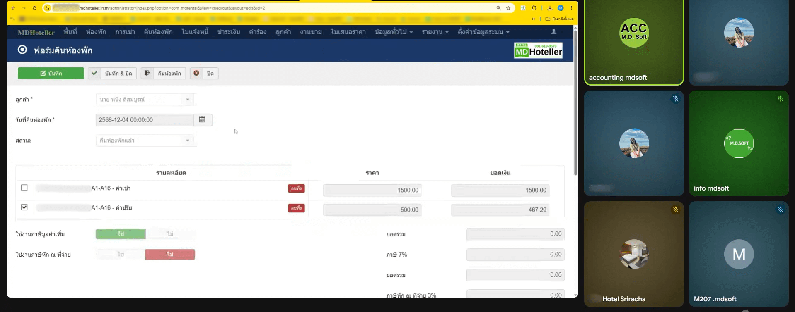Open the สถานะ status dropdown
The width and height of the screenshot is (795, 312).
(145, 141)
